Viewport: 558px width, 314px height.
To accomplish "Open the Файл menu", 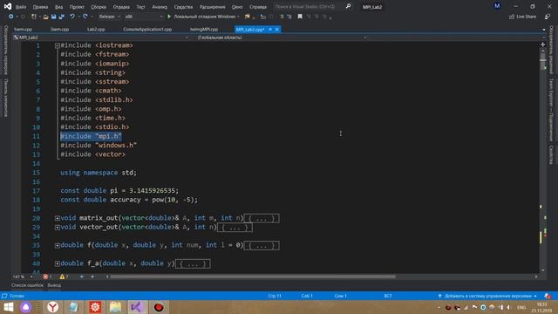I will point(21,7).
